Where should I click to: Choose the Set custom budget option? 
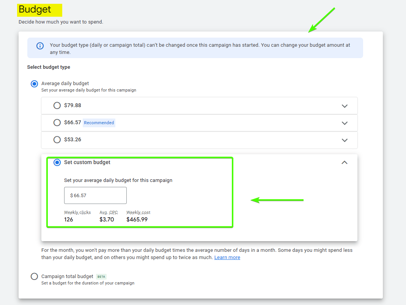click(x=57, y=162)
